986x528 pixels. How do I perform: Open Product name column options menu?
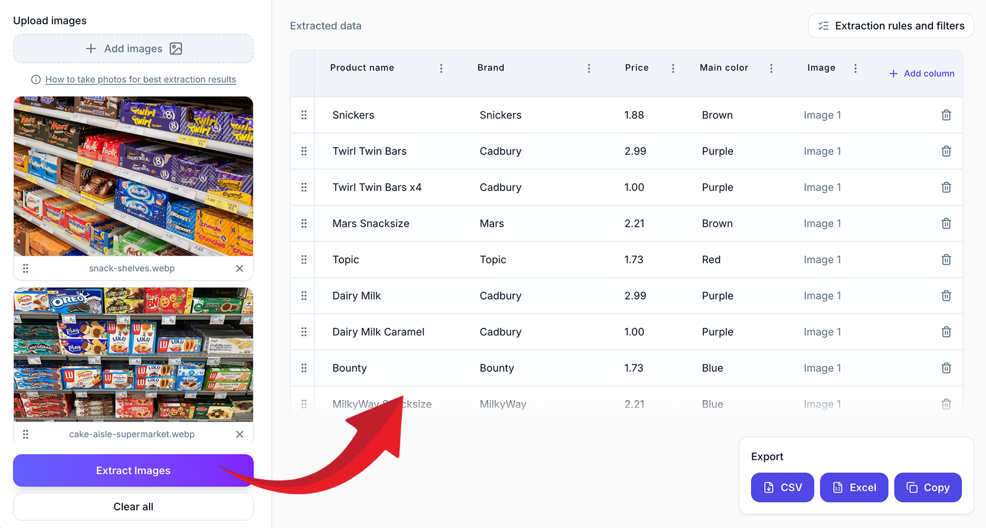(x=441, y=69)
